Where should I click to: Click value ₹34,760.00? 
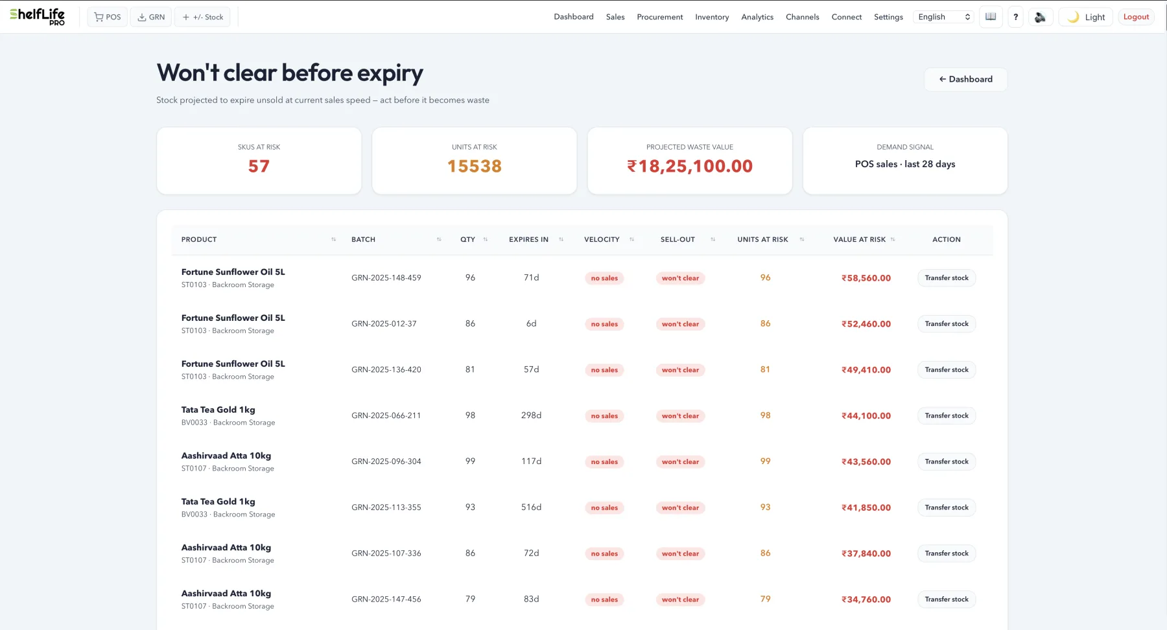866,600
